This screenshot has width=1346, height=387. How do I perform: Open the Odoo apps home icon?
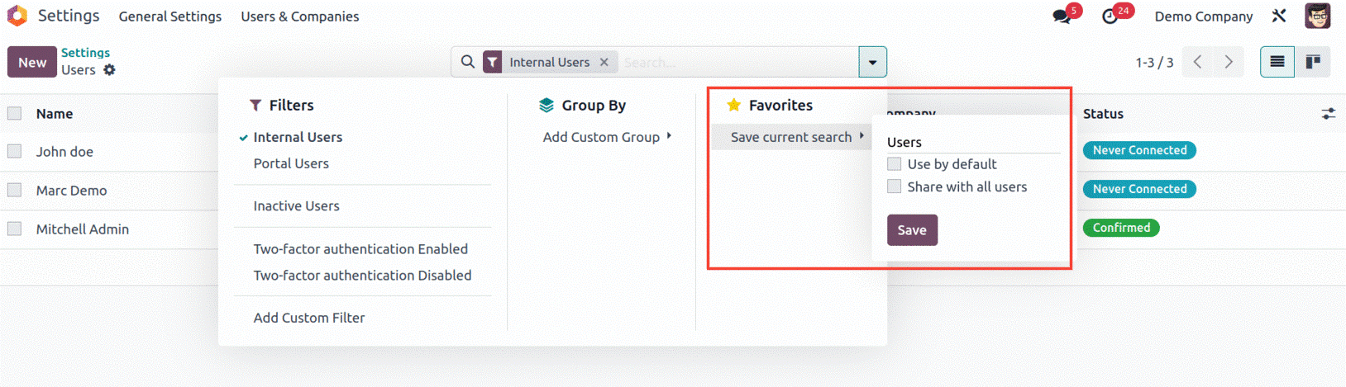coord(17,16)
